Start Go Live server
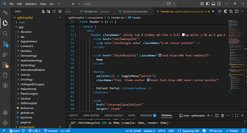This screenshot has height=133, width=247. (x=216, y=131)
